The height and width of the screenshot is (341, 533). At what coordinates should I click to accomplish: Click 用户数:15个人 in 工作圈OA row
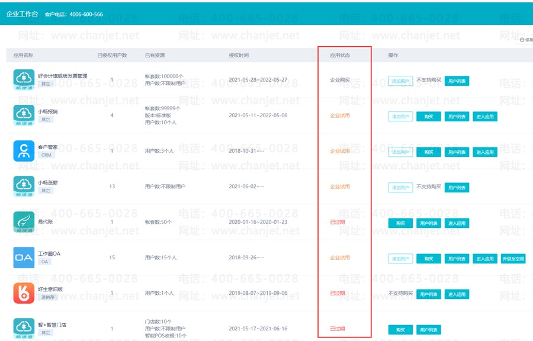[160, 258]
